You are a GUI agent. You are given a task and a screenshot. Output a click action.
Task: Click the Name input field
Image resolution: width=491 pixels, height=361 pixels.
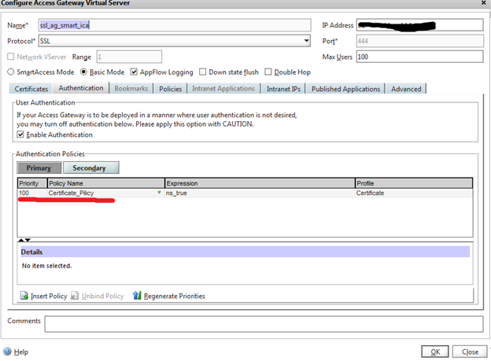[x=175, y=25]
